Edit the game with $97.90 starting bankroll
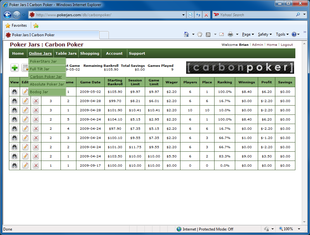Image resolution: width=310 pixels, height=235 pixels. [x=25, y=128]
